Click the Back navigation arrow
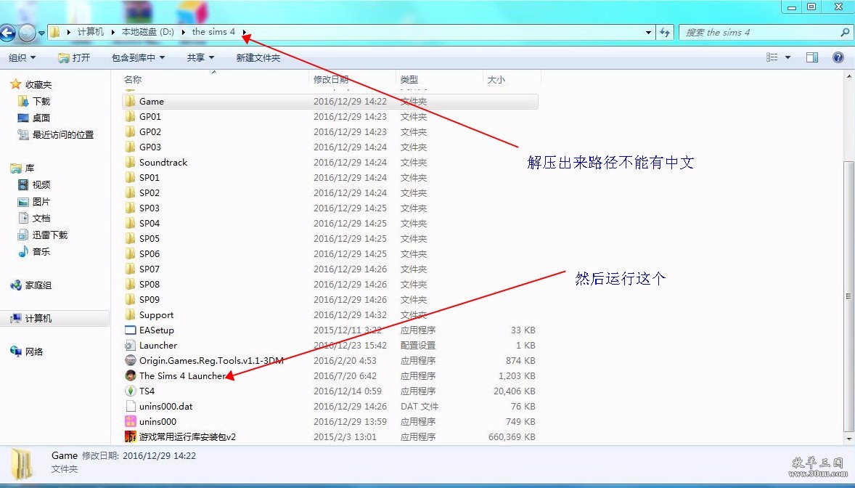 pos(8,33)
